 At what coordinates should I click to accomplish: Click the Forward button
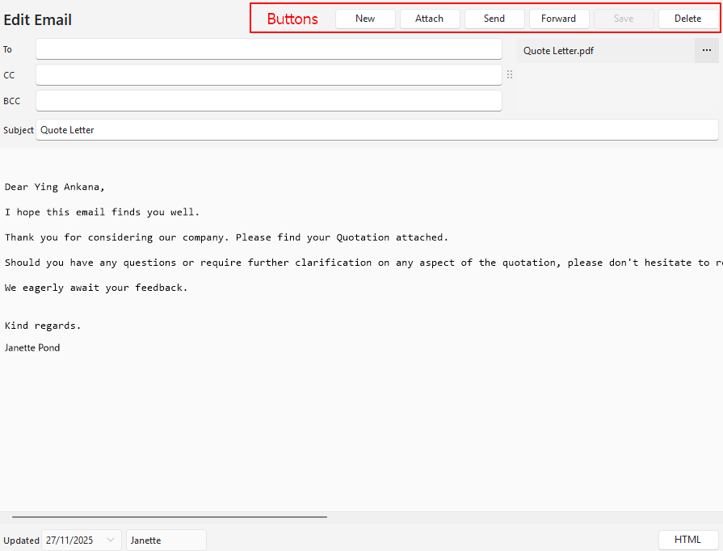559,19
